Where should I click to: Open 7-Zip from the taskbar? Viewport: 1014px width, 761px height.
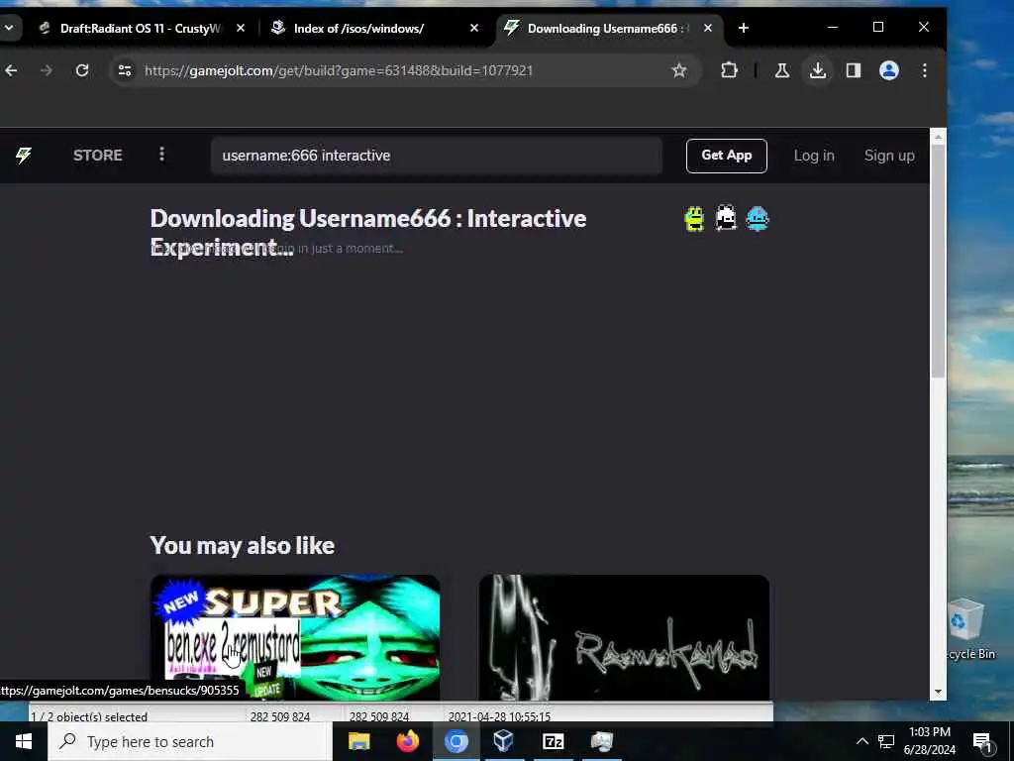pos(553,741)
